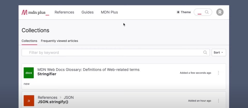Open the References nav menu
The height and width of the screenshot is (108, 248).
point(64,12)
